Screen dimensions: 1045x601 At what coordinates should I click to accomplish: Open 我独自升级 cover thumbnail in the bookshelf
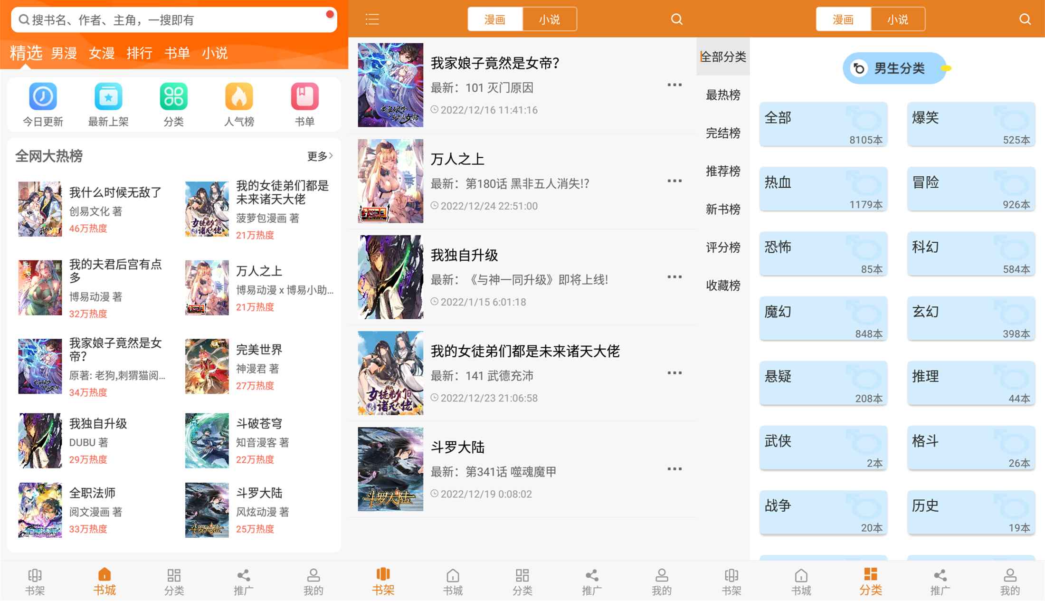(x=390, y=277)
